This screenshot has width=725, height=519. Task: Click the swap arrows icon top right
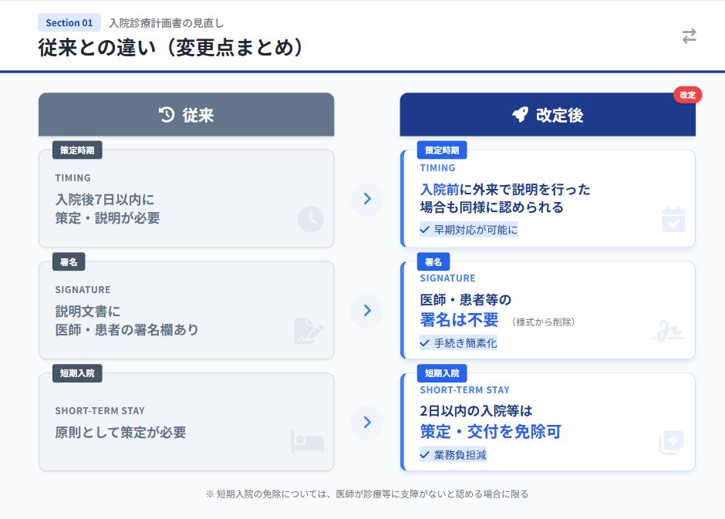[688, 35]
